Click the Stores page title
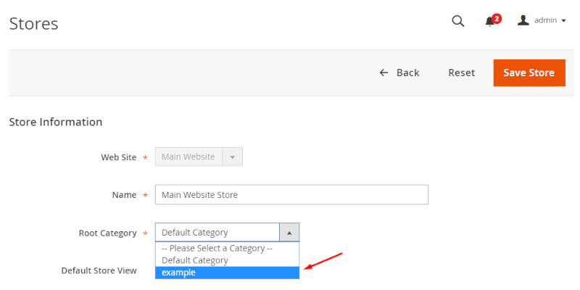580x290 pixels. 33,23
